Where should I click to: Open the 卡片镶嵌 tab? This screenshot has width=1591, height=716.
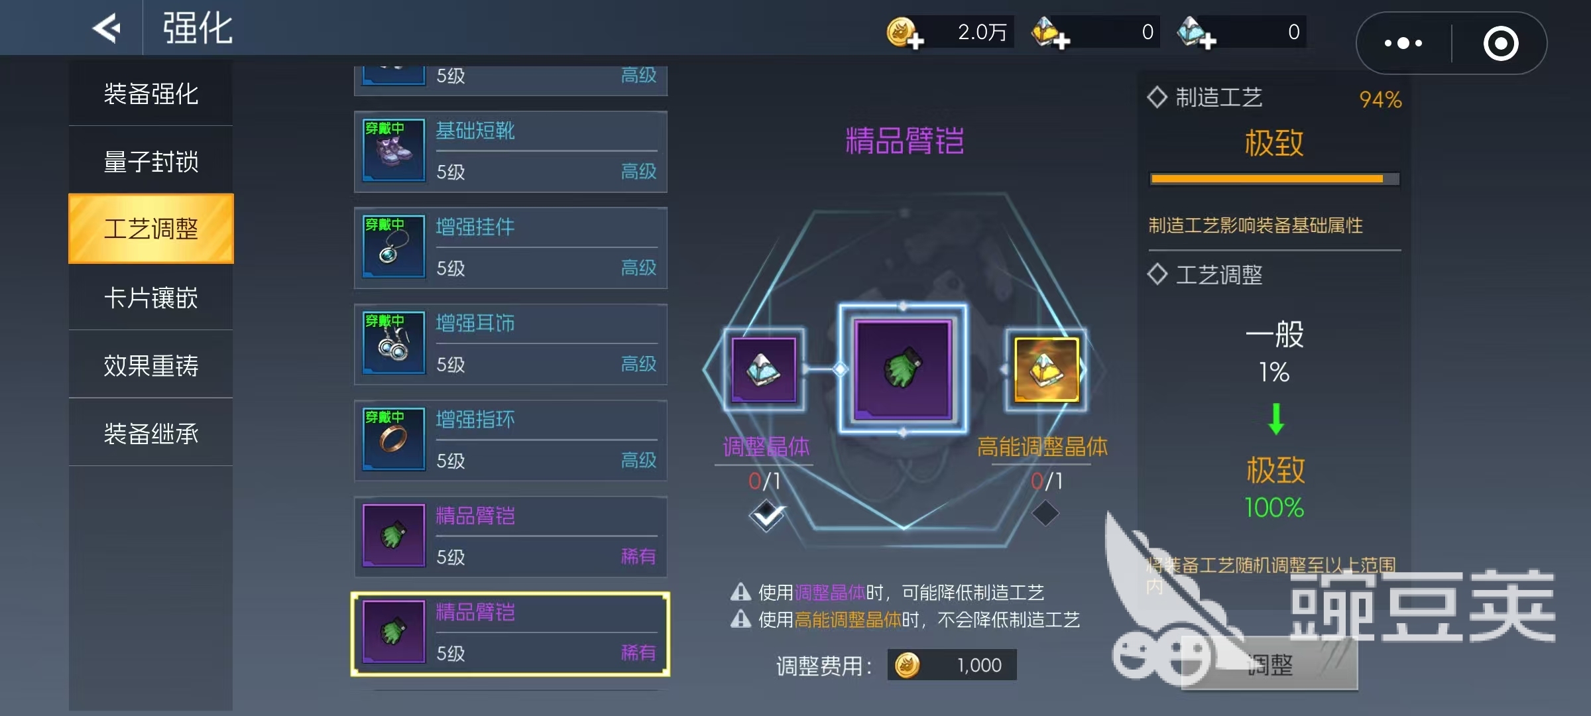point(151,298)
